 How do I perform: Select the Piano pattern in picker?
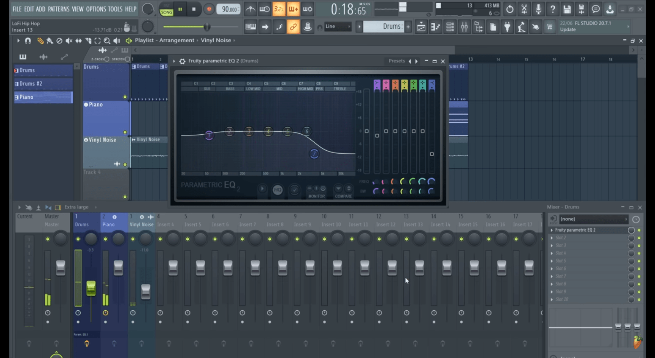point(43,97)
